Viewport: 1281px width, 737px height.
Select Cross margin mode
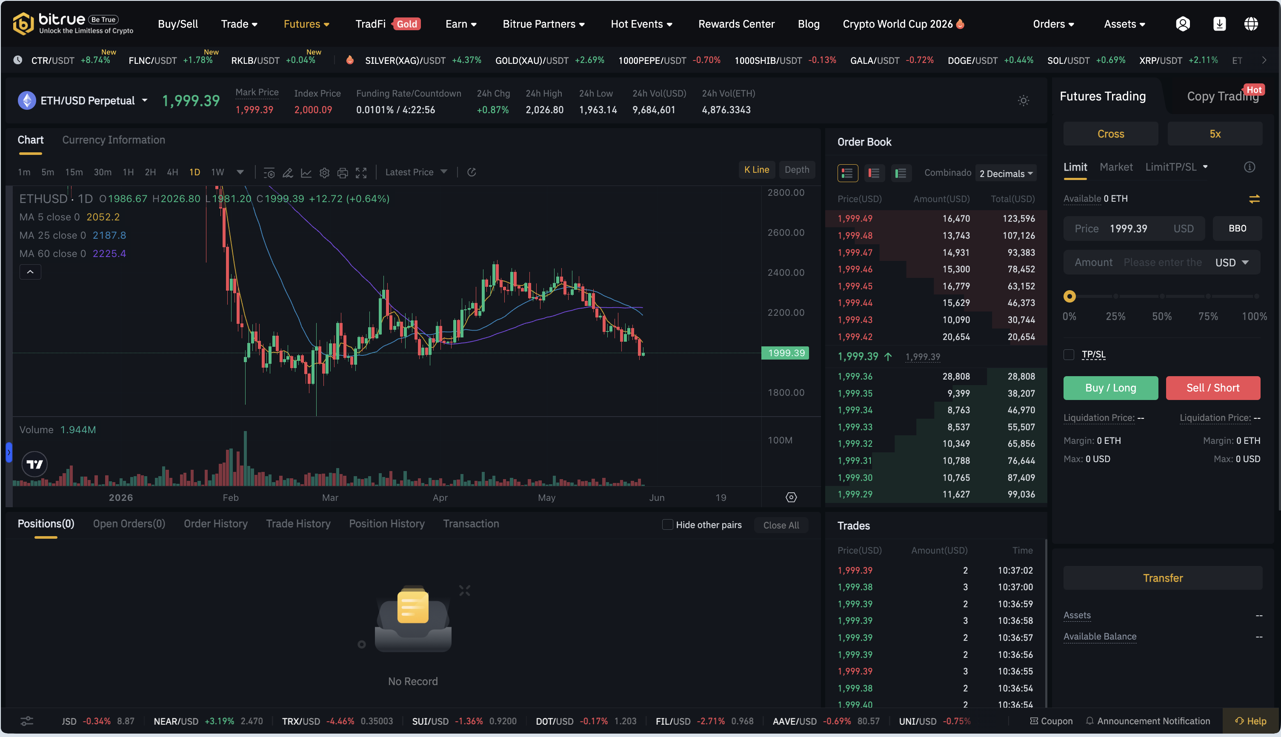(1110, 134)
